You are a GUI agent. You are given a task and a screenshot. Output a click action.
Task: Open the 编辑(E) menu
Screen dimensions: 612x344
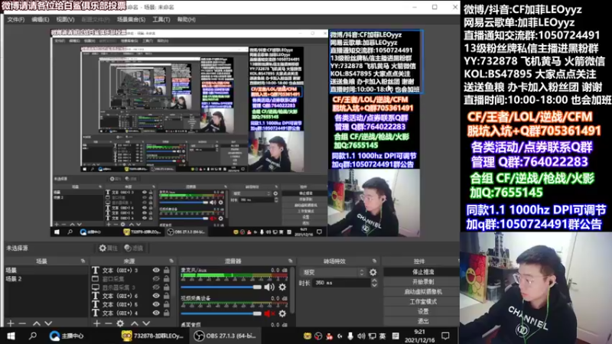41,20
